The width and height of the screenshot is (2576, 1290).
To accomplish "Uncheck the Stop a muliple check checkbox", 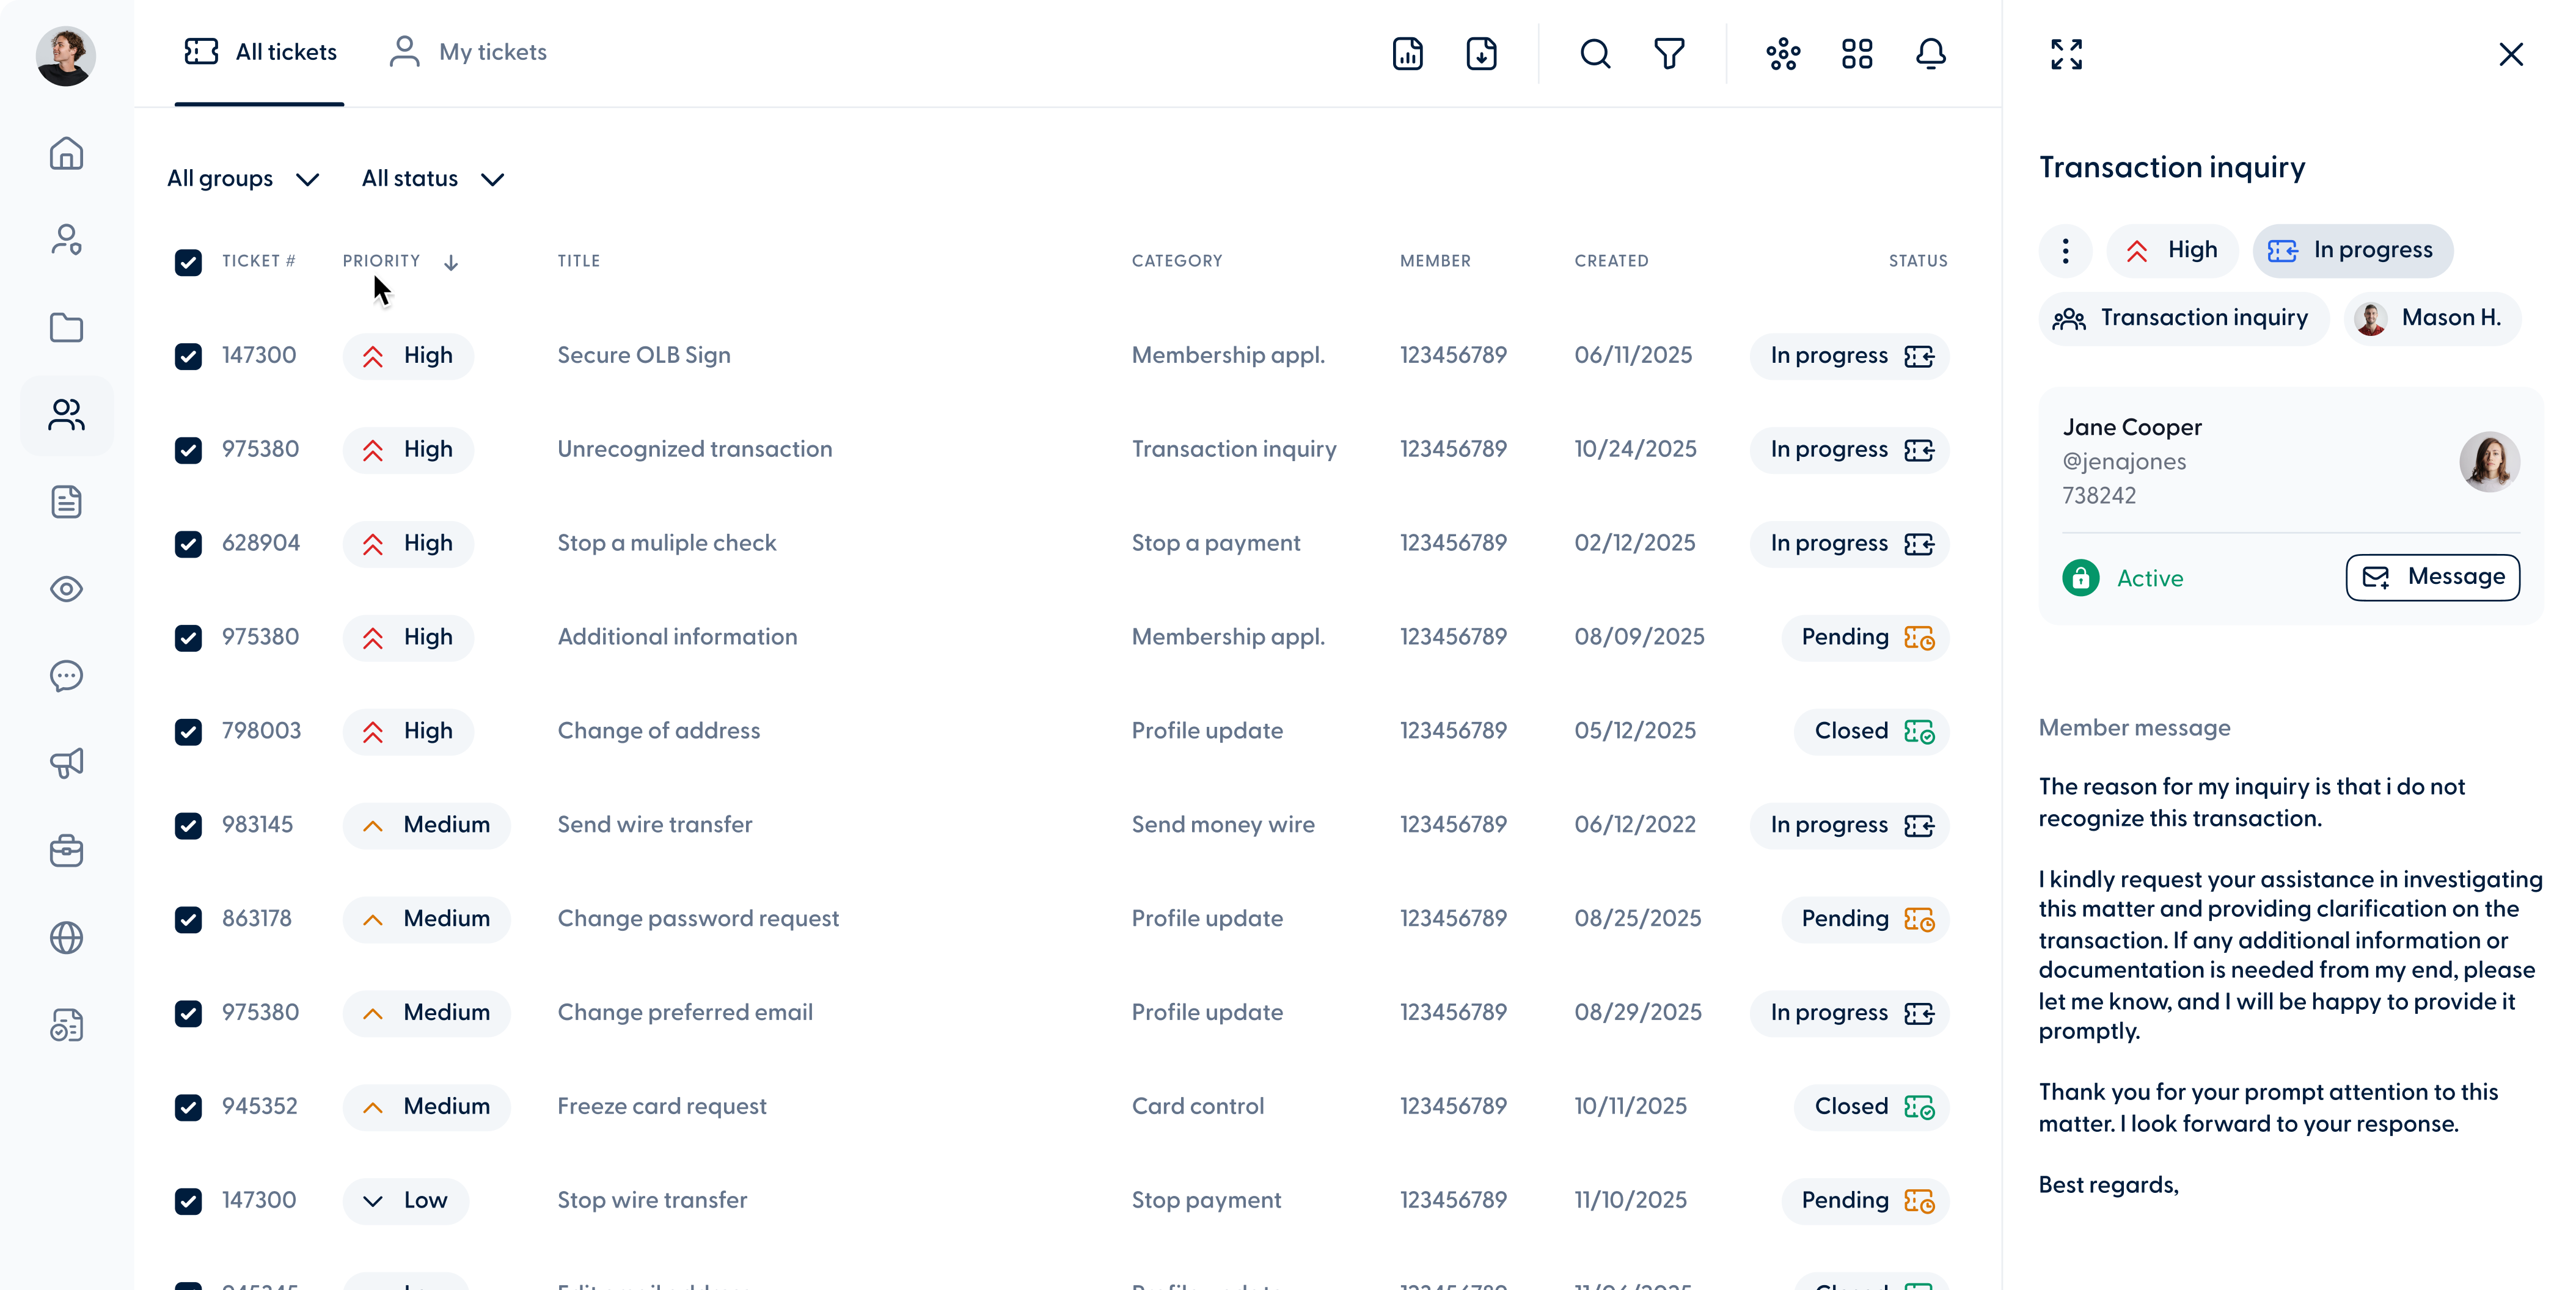I will [x=188, y=544].
